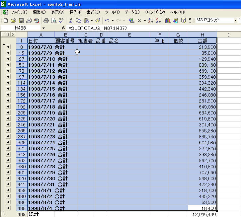Select the Format Painter brush icon

click(97, 21)
